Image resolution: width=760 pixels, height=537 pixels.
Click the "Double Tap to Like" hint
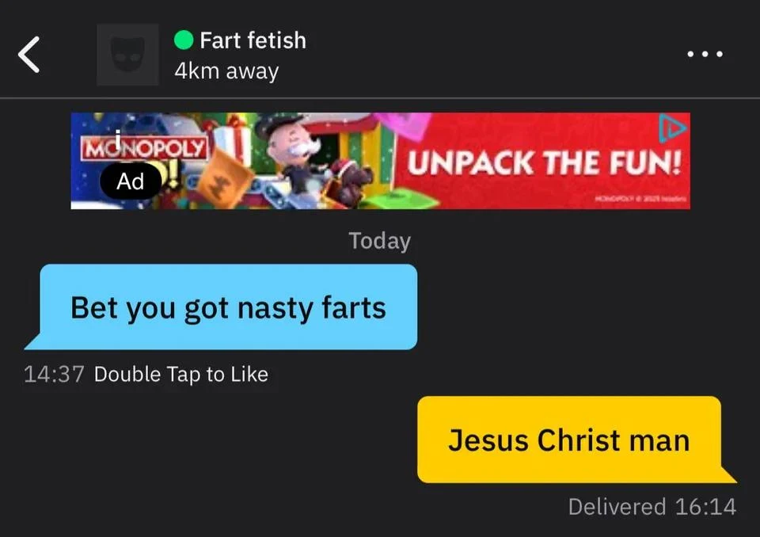(x=180, y=374)
